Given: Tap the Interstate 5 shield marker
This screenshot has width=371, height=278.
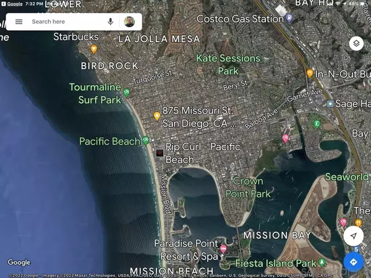Looking at the screenshot, I should click(x=356, y=249).
